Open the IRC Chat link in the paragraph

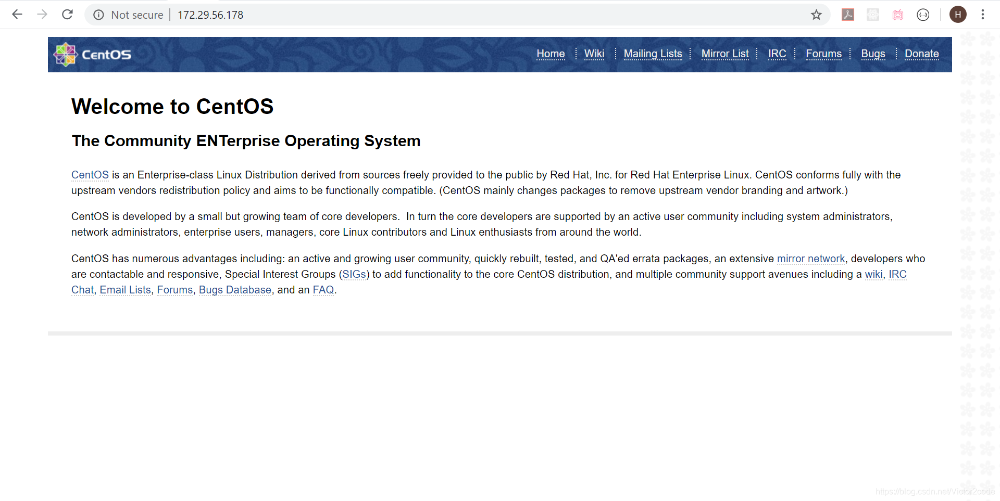point(897,274)
